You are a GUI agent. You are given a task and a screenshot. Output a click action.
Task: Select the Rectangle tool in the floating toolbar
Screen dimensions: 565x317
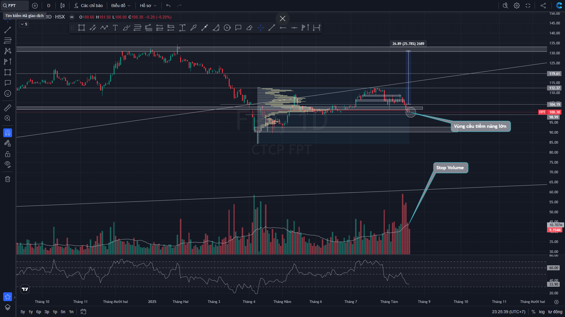(82, 28)
